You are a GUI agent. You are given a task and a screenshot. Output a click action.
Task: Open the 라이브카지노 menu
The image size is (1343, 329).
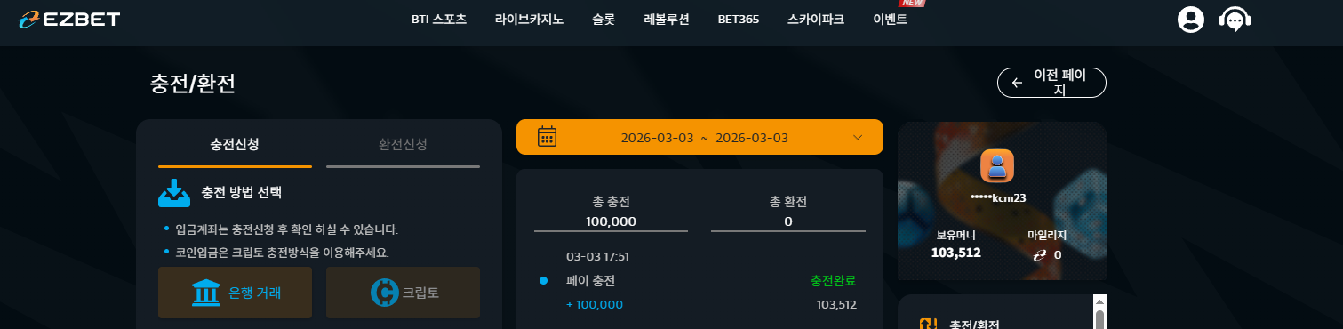coord(529,19)
